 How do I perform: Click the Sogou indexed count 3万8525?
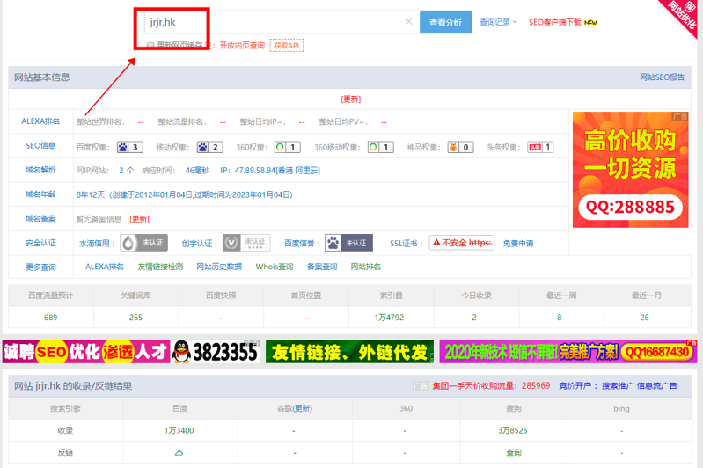tap(512, 430)
